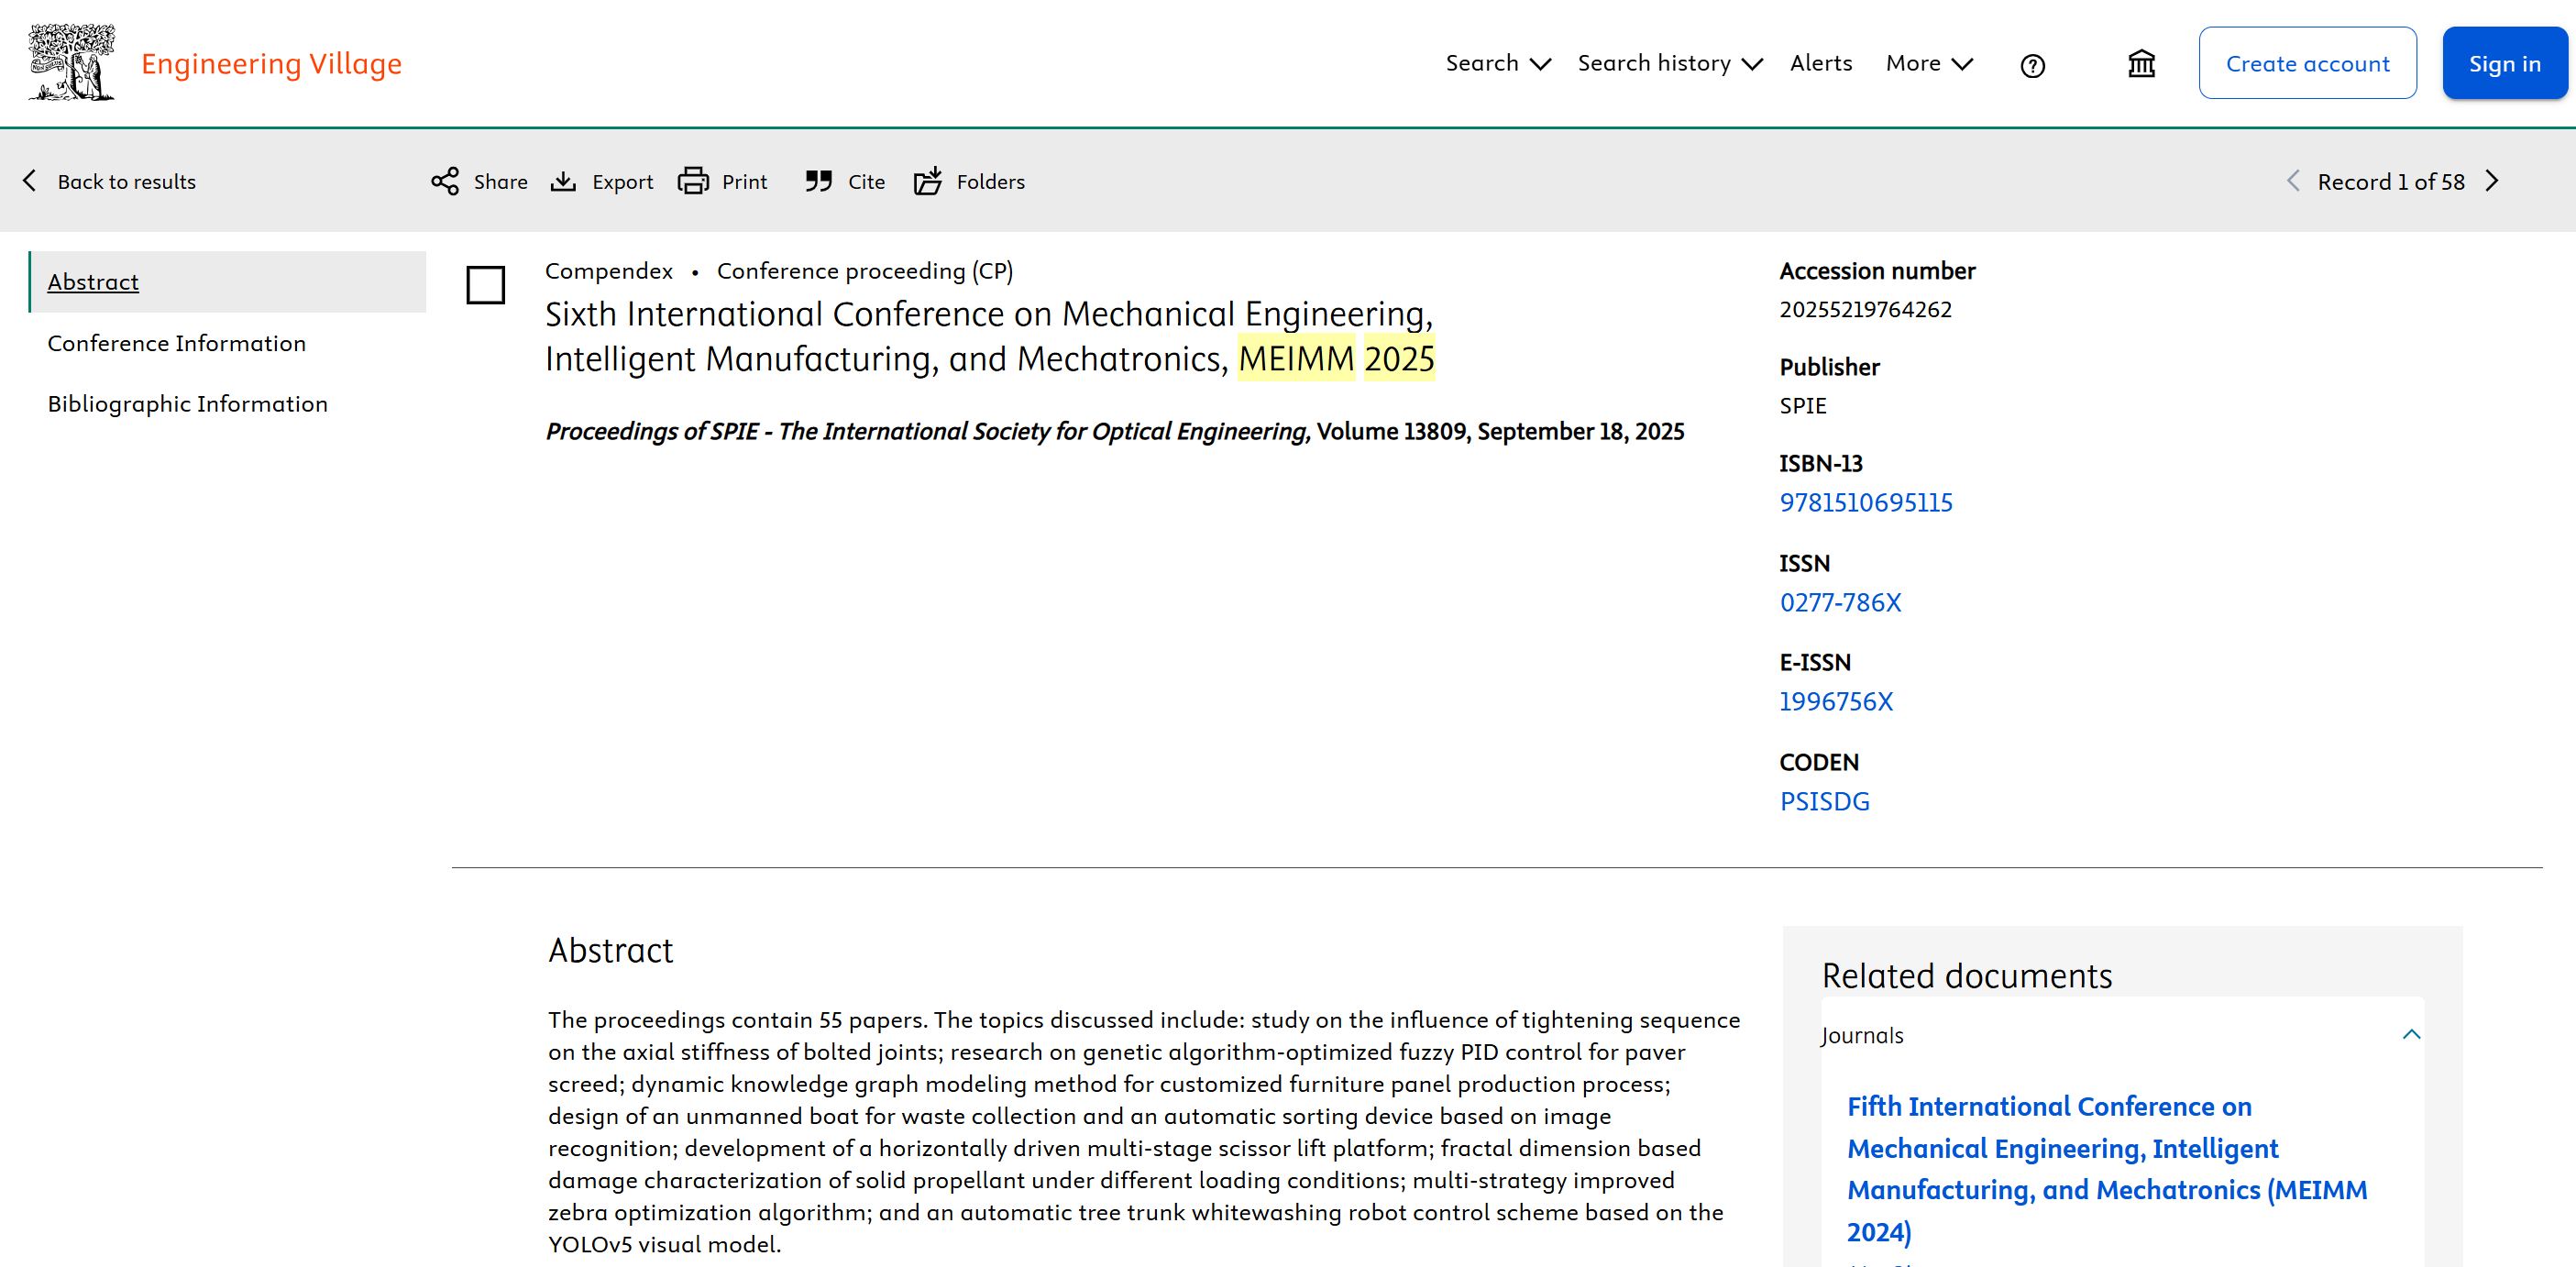Click the Cite quotation marks icon
The width and height of the screenshot is (2576, 1267).
(x=818, y=181)
